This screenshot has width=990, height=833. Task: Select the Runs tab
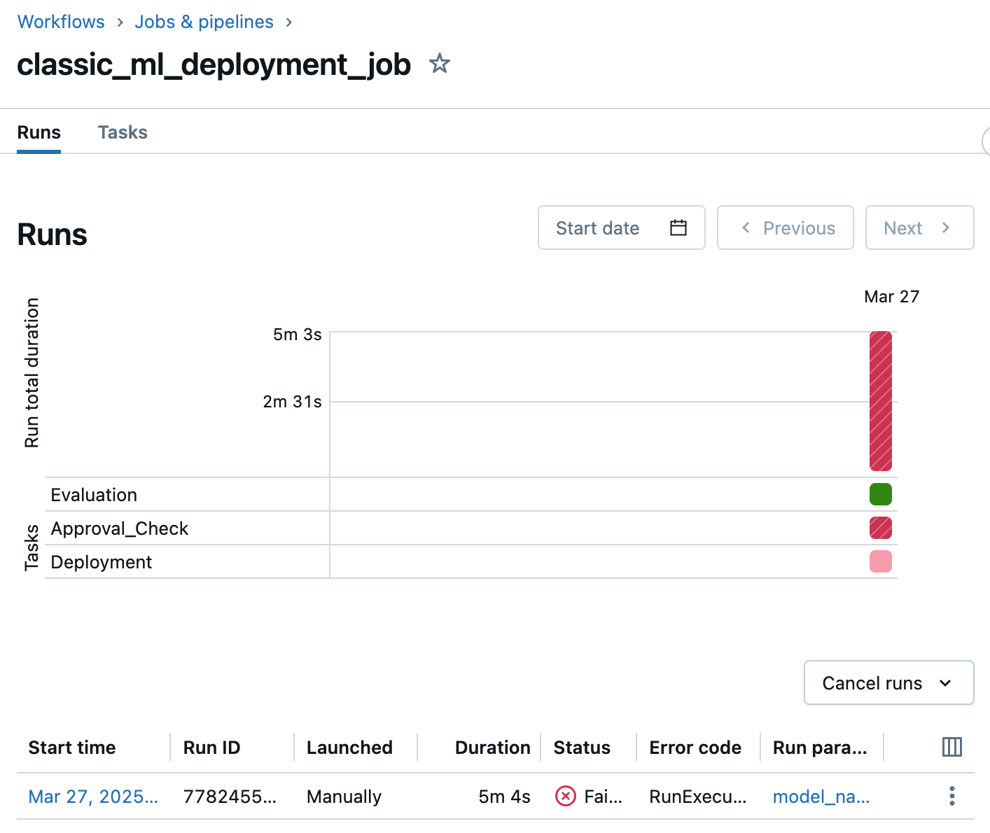point(39,132)
